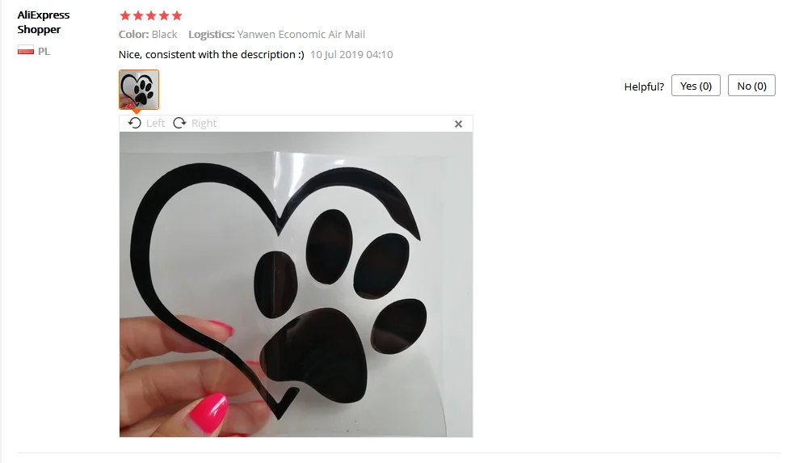Click the fifth red rating star

coord(177,15)
